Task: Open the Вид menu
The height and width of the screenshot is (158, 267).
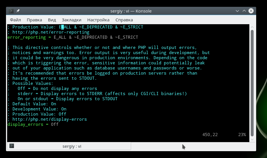Action: [x=52, y=20]
